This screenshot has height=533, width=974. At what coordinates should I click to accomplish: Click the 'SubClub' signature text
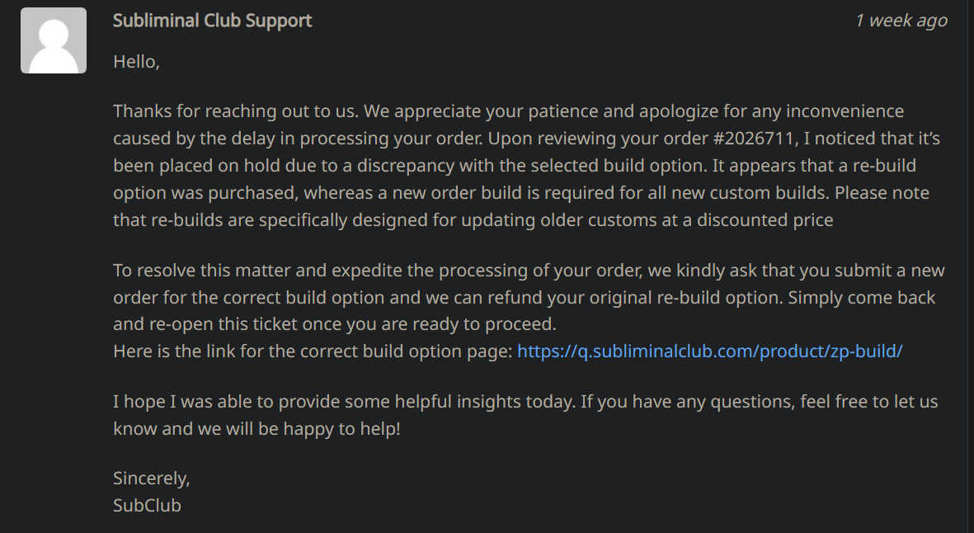pos(148,505)
